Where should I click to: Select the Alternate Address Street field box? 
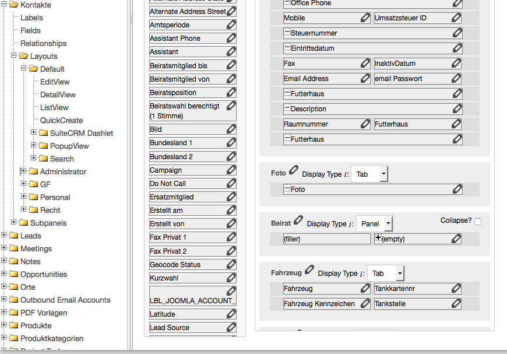[x=193, y=11]
